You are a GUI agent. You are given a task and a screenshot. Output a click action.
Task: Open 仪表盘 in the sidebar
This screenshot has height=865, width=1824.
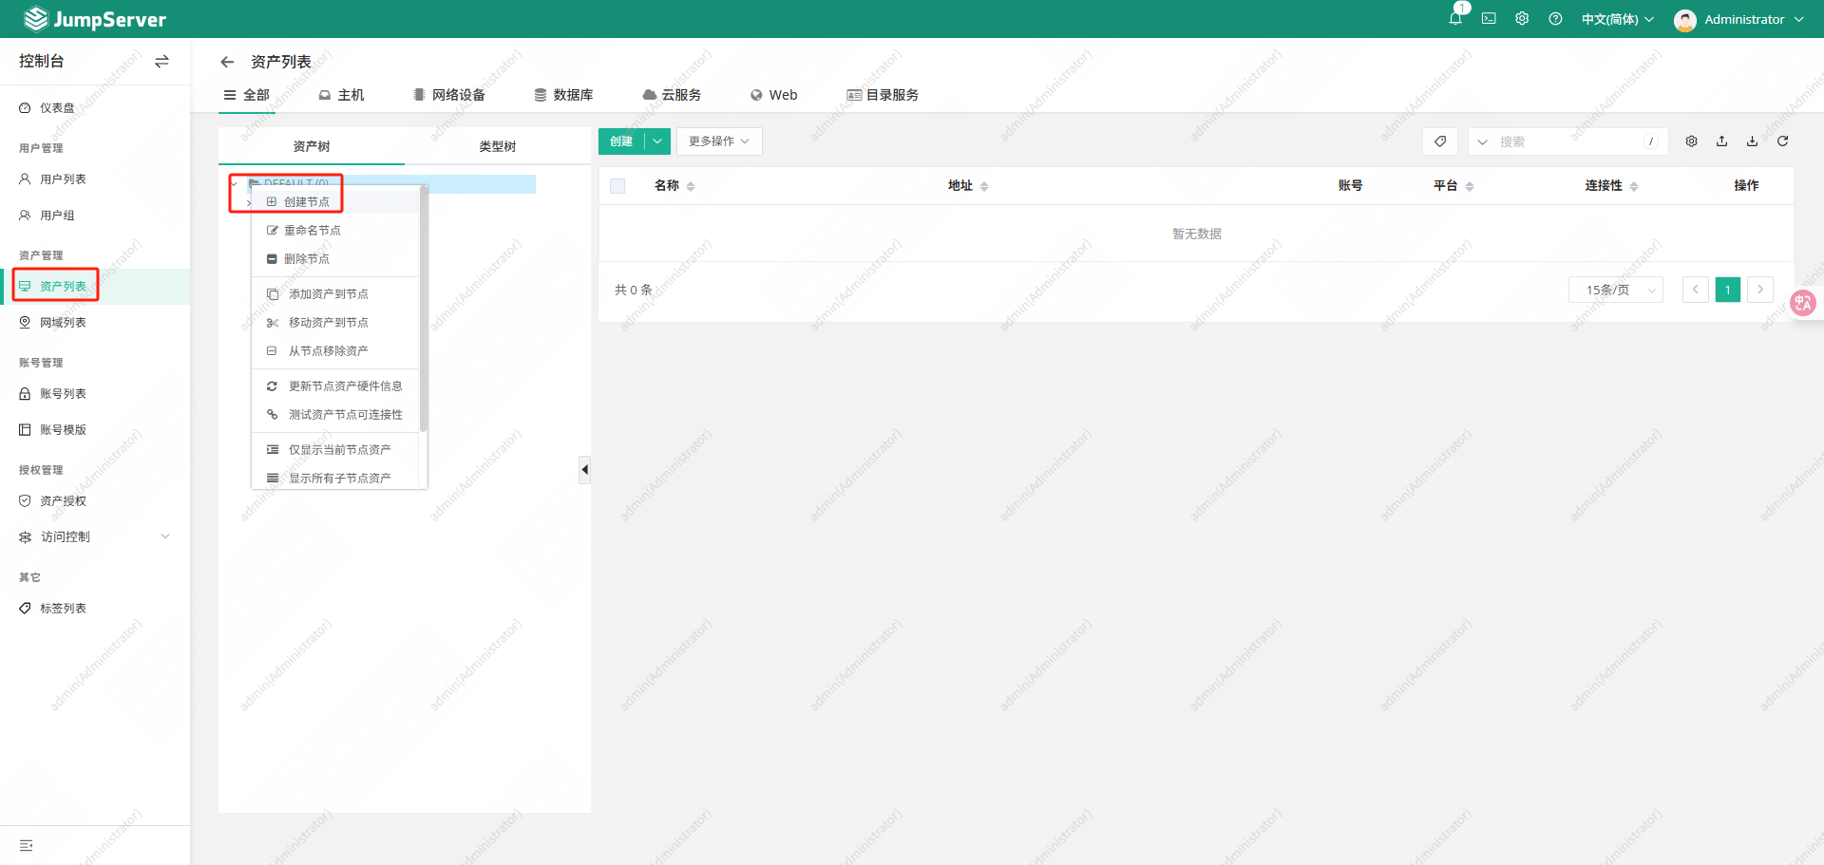click(x=95, y=108)
